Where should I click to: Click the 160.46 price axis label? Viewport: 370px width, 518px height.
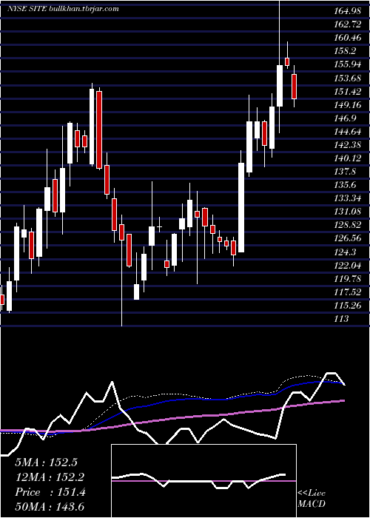348,38
